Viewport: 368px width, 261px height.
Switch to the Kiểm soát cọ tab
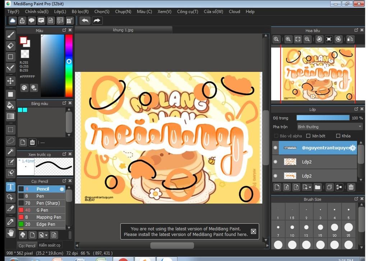click(50, 245)
